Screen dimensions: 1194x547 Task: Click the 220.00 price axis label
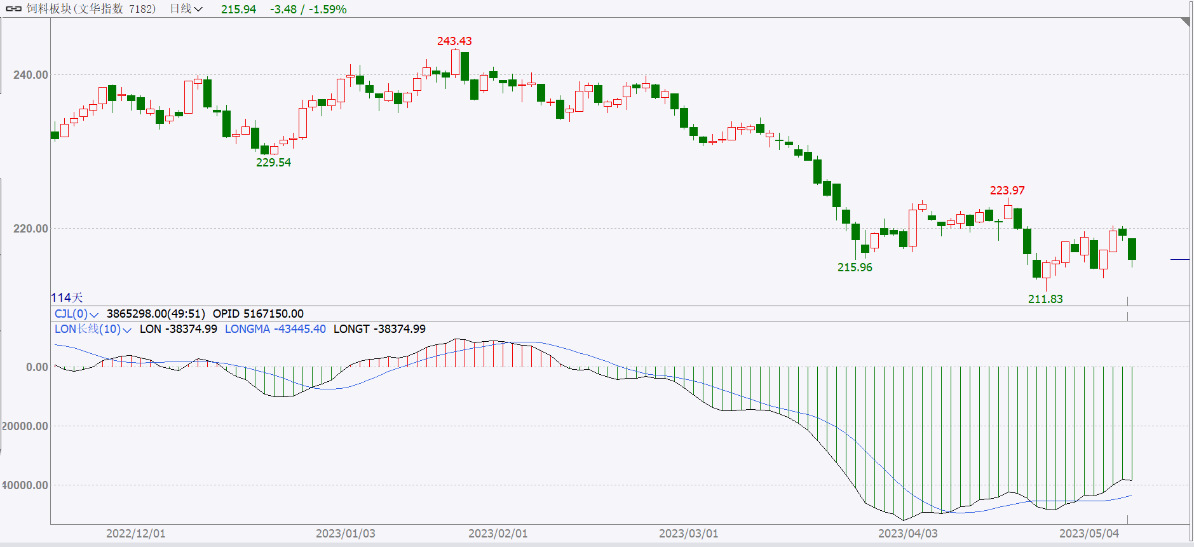click(31, 229)
